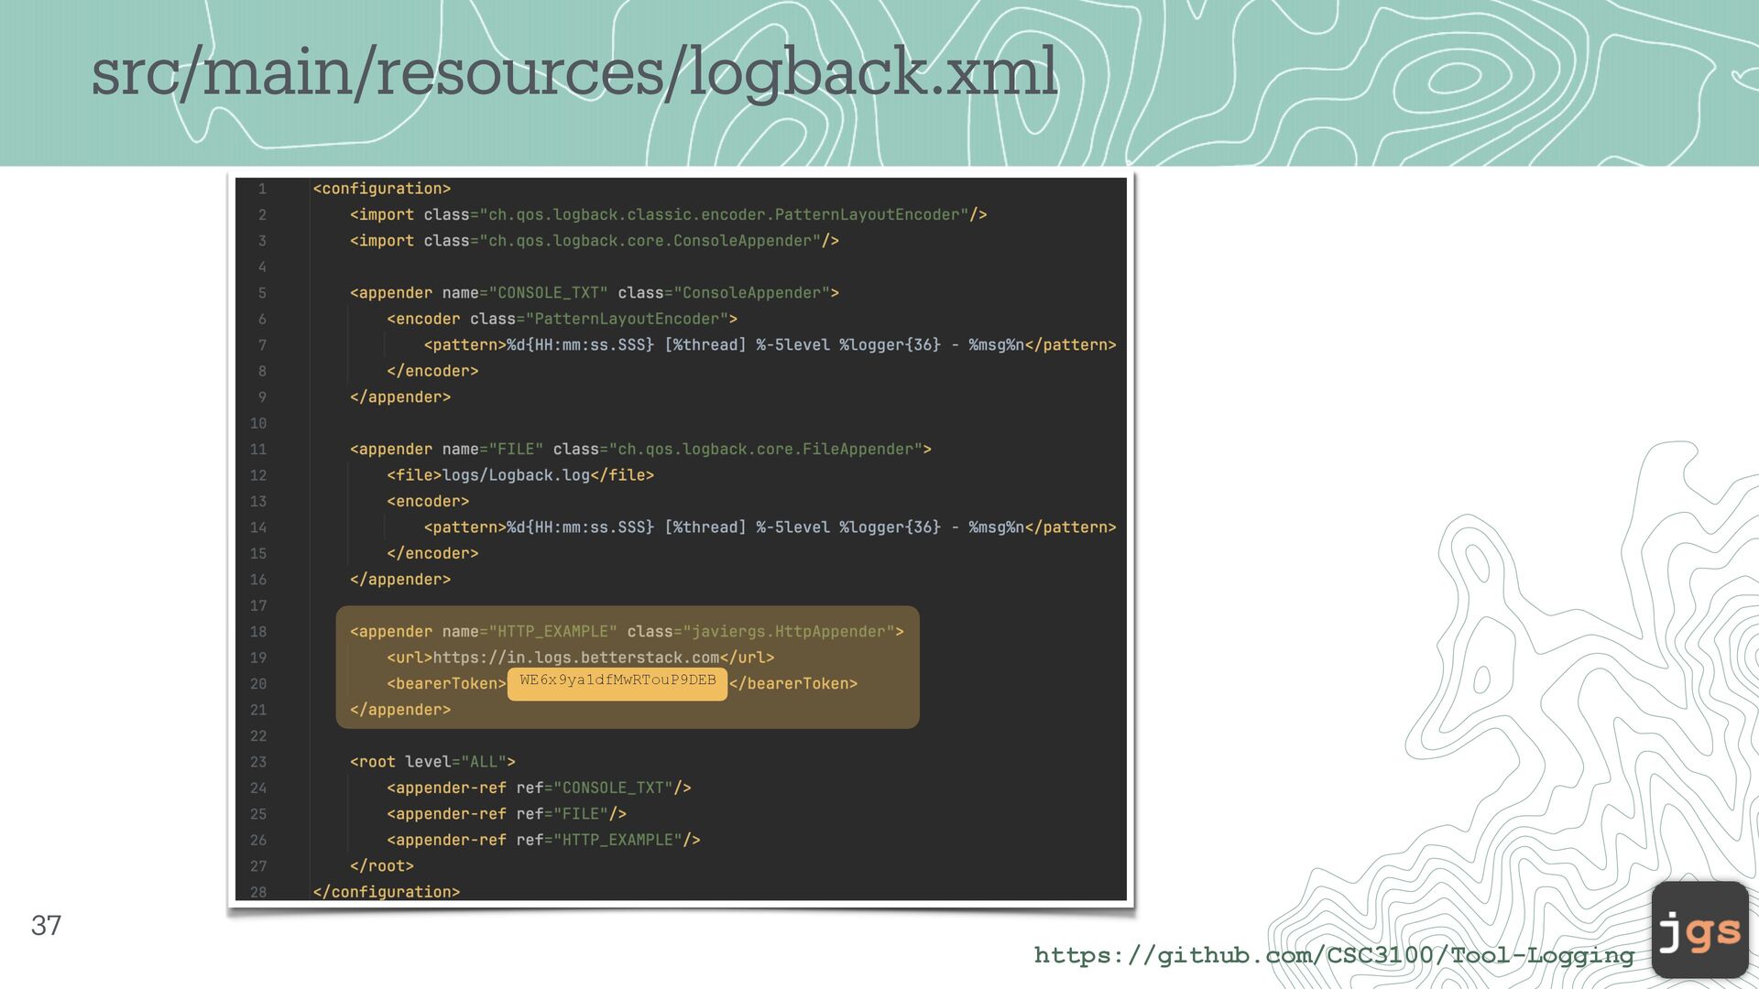
Task: Click the slide title logback.xml heading
Action: click(x=574, y=72)
